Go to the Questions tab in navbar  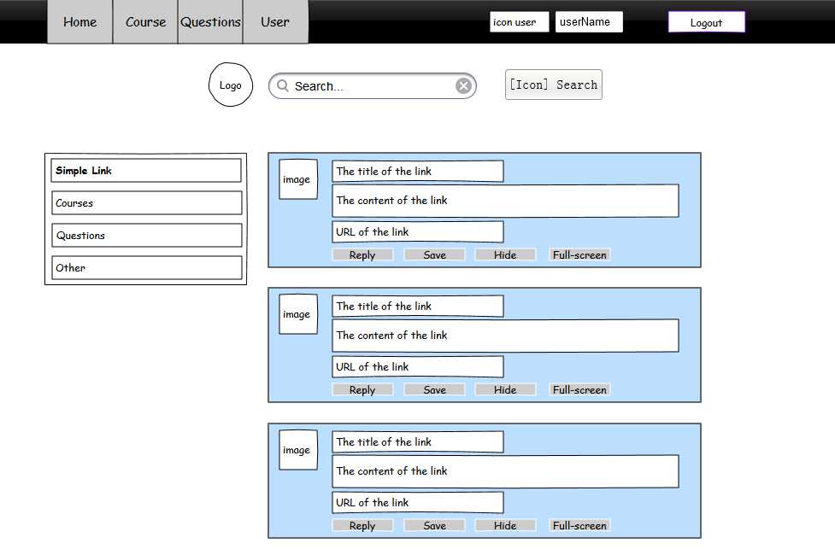point(210,22)
